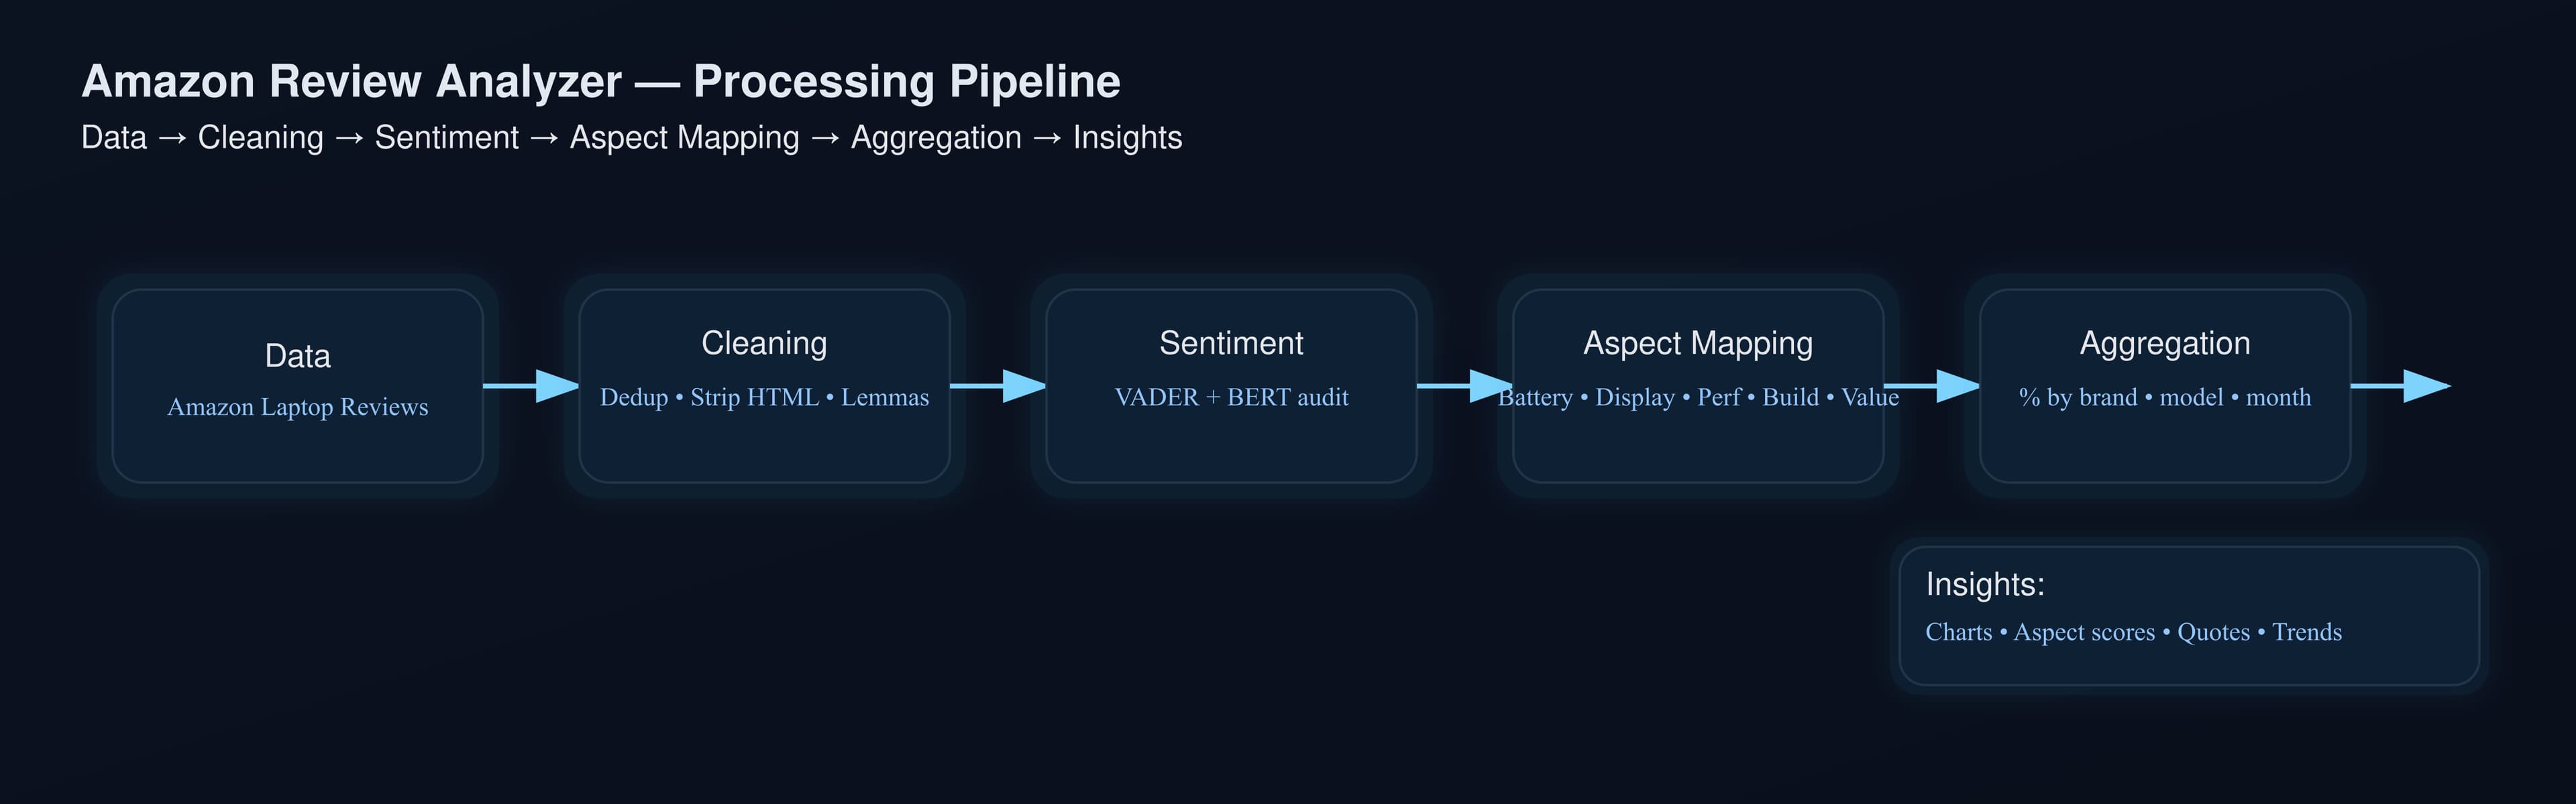Click '% by brand • model • month' text

2165,397
